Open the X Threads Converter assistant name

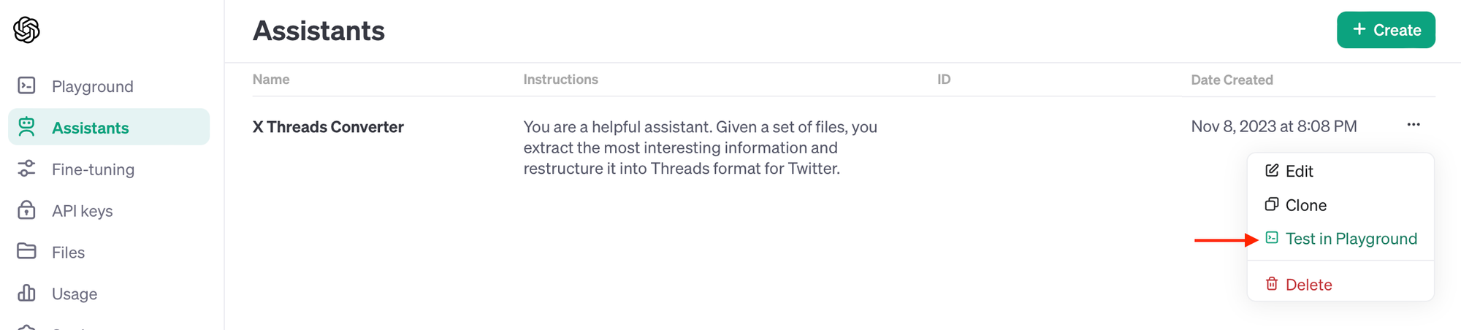(328, 127)
